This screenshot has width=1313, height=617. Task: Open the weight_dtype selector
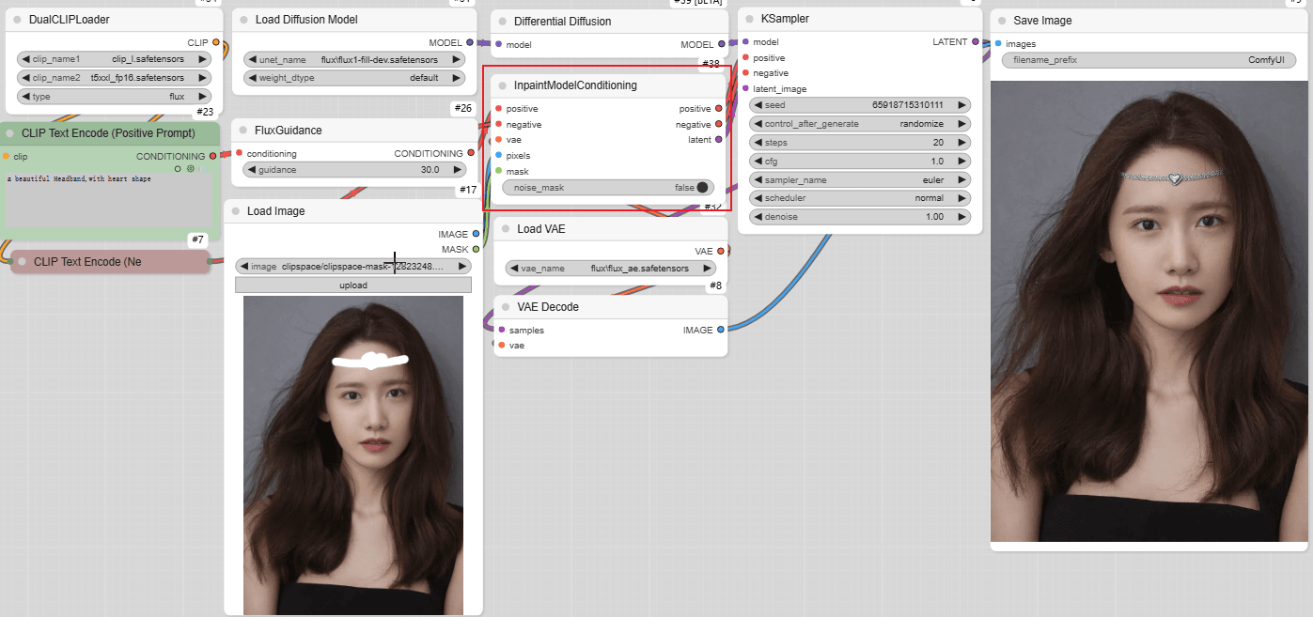[x=354, y=78]
